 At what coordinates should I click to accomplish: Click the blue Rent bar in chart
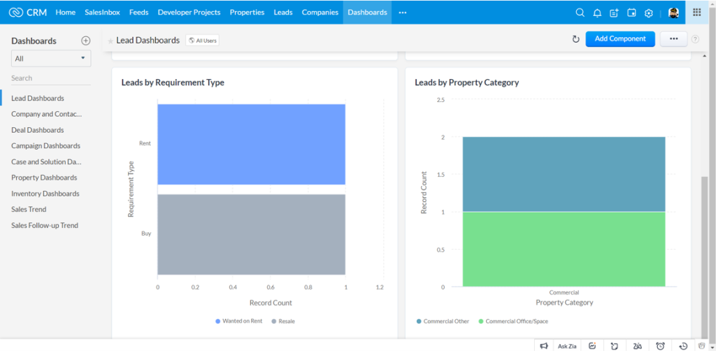tap(251, 144)
